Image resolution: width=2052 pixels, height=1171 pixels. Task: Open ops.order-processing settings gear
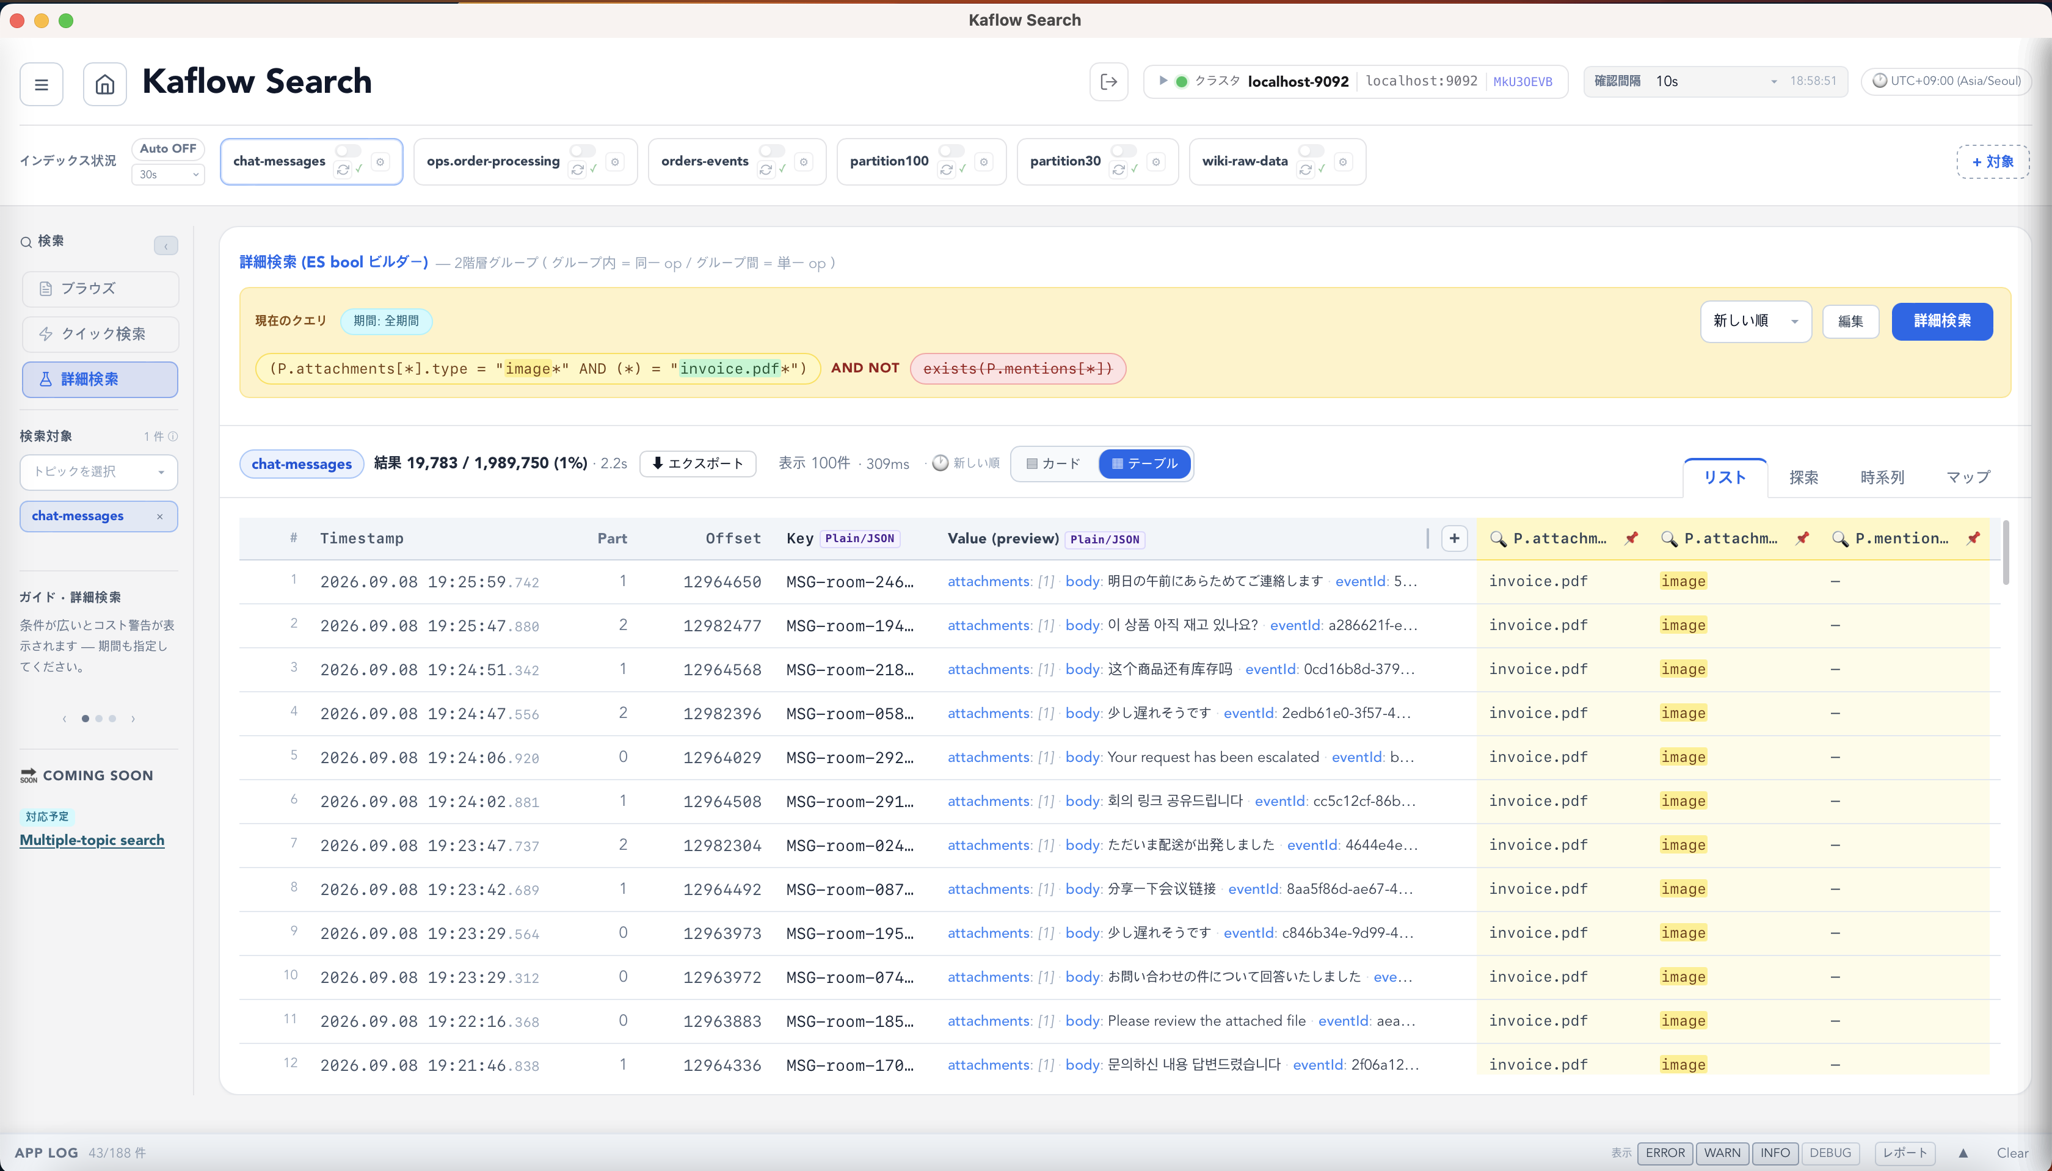[x=616, y=162]
